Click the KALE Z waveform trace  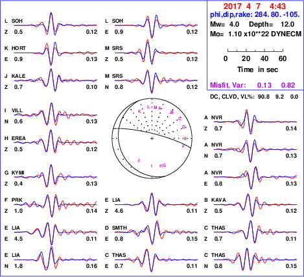56,80
